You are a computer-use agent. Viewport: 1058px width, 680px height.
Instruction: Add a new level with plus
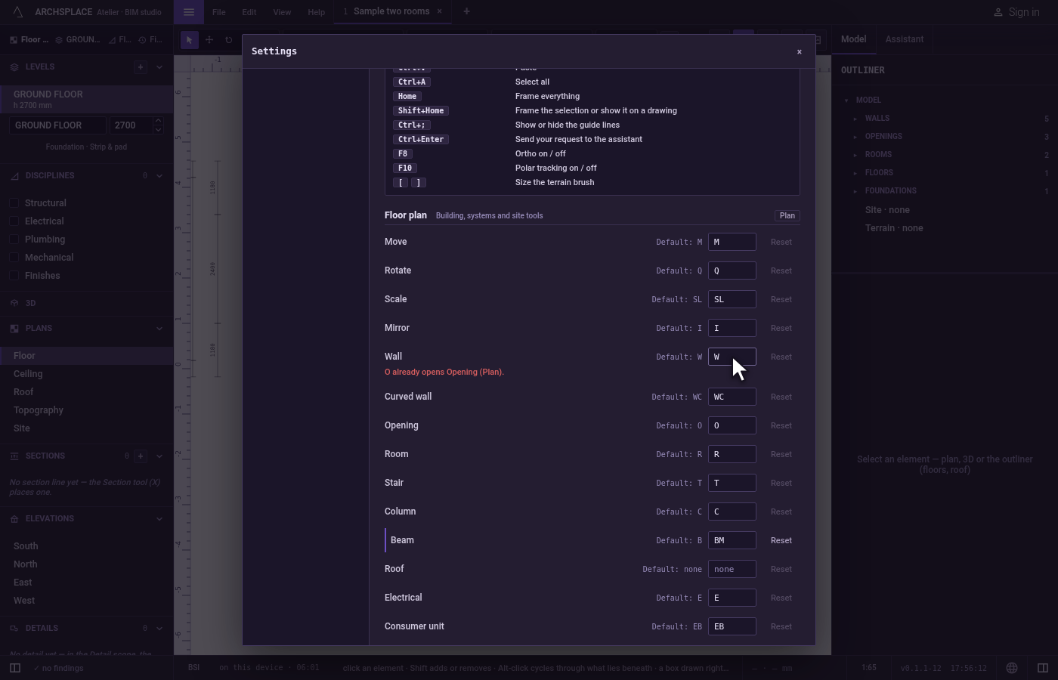click(141, 66)
